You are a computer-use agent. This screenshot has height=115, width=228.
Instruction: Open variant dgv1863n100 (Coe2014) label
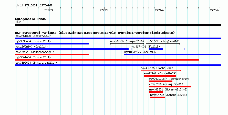tap(140, 52)
